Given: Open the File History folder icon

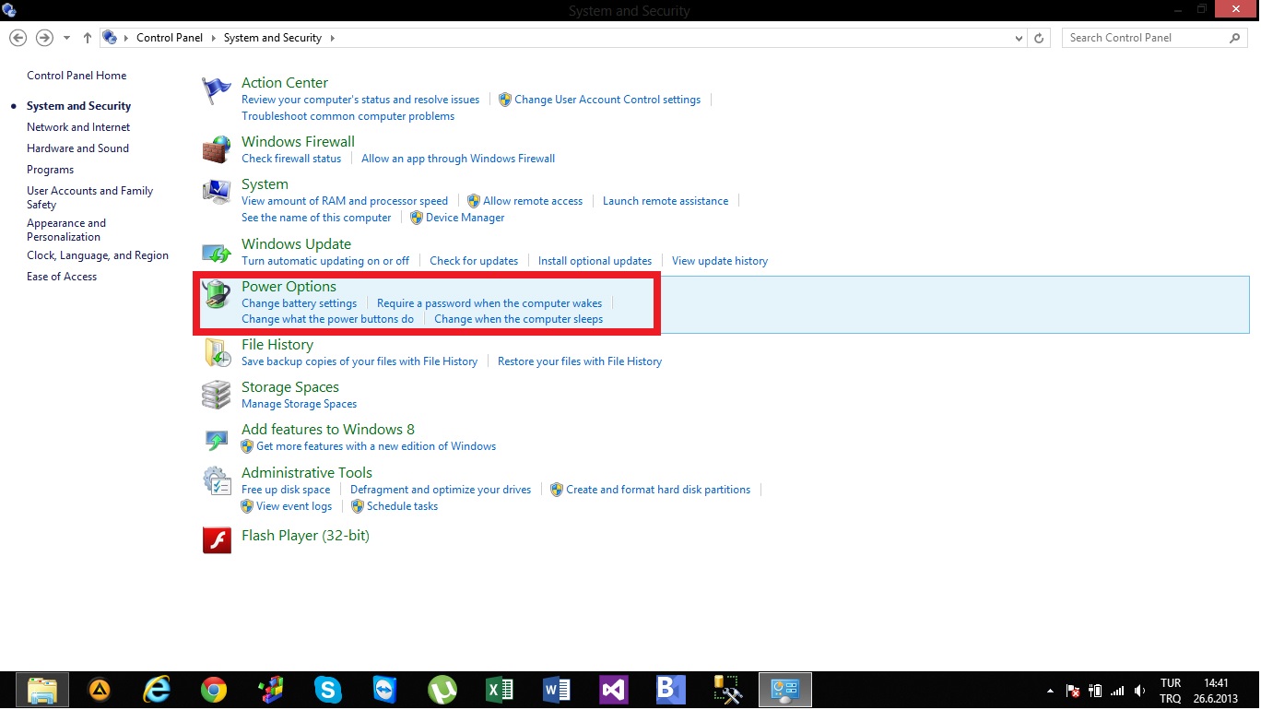Looking at the screenshot, I should (216, 352).
